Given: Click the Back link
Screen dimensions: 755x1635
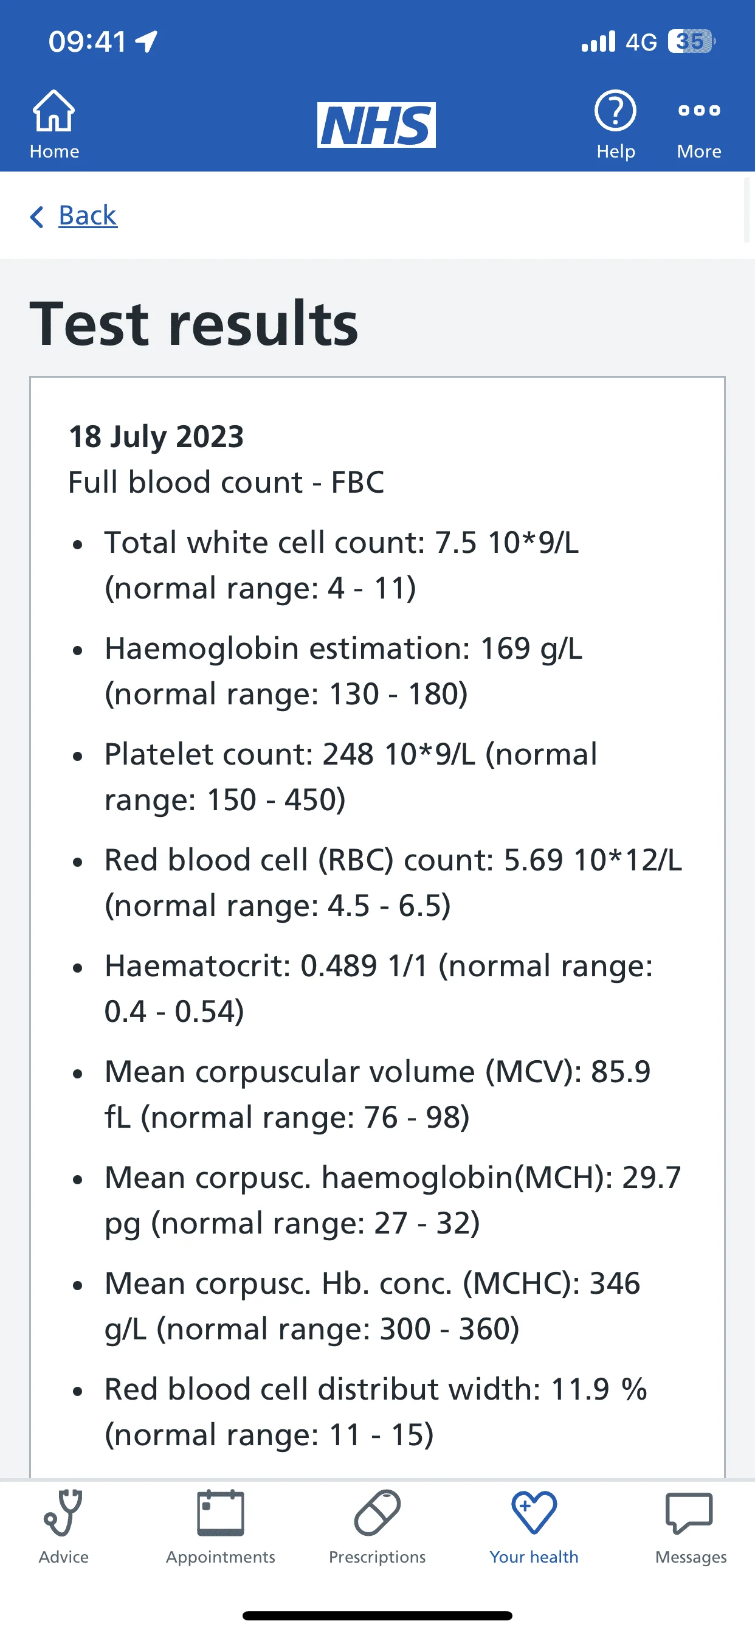Looking at the screenshot, I should point(88,215).
